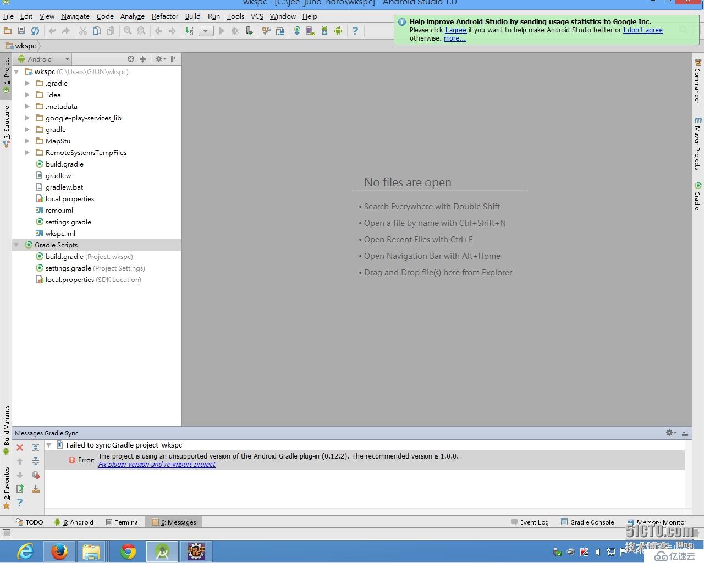704x563 pixels.
Task: Click the Attach debugger to Android process icon
Action: 249,31
